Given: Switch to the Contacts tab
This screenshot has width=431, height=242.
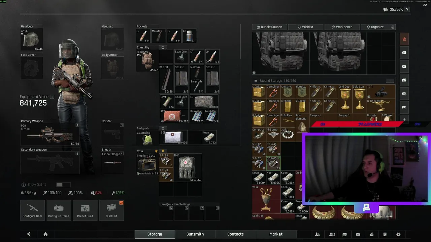Looking at the screenshot, I should click(x=235, y=234).
